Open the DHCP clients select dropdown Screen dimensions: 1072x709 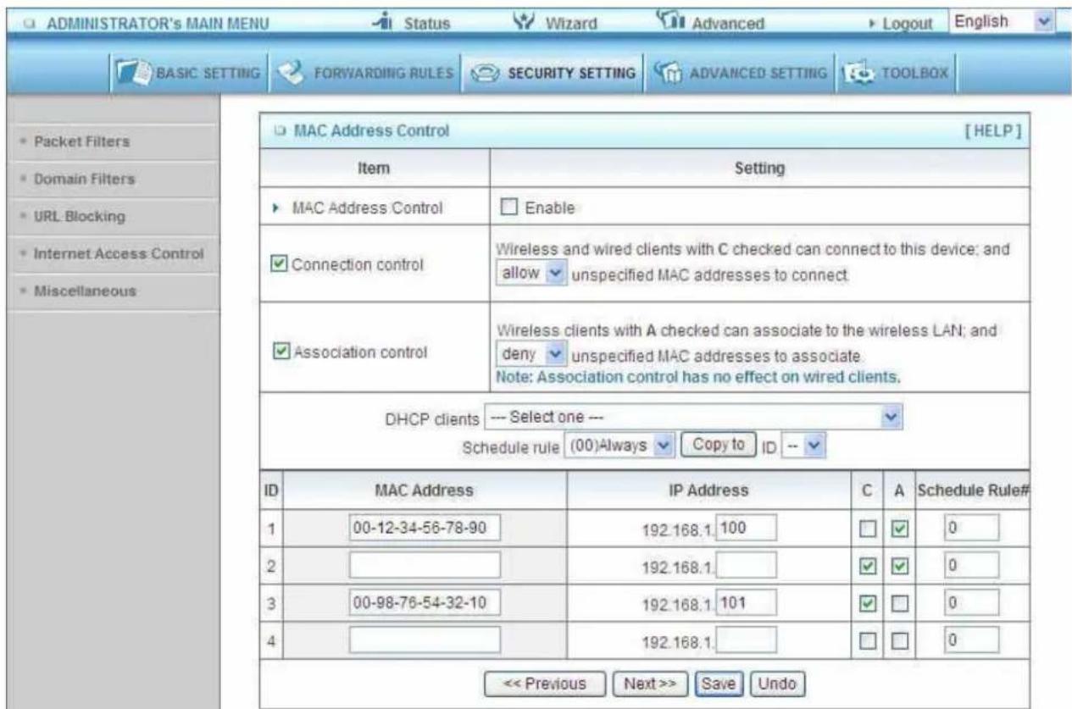pos(694,416)
